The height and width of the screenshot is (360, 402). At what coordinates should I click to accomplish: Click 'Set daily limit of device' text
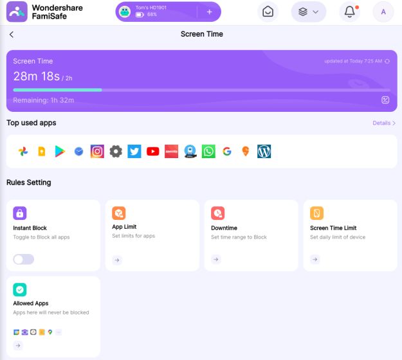tap(338, 237)
